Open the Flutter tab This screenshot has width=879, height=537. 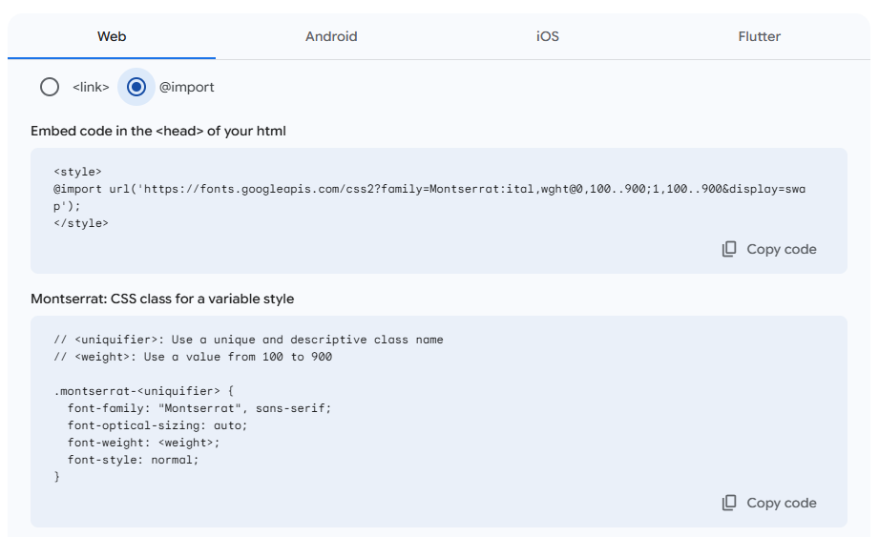[x=759, y=36]
